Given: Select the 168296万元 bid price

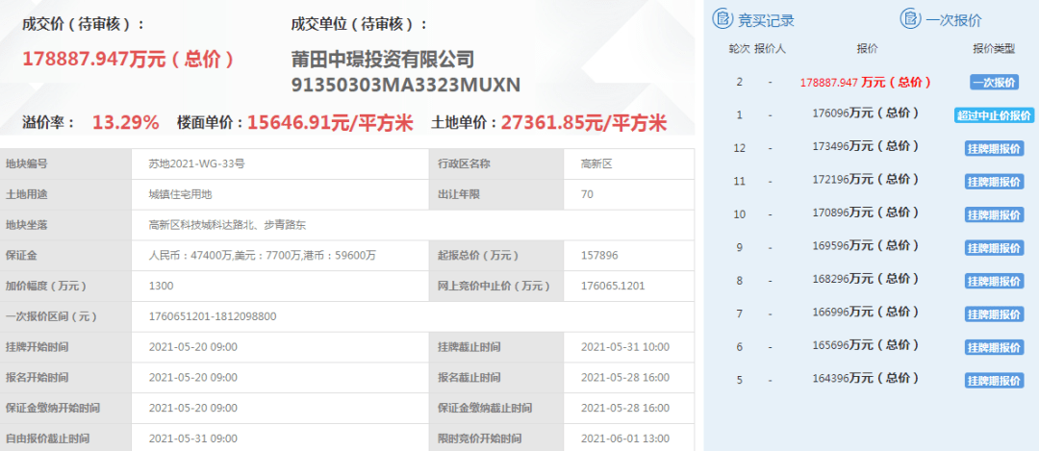Looking at the screenshot, I should click(866, 279).
